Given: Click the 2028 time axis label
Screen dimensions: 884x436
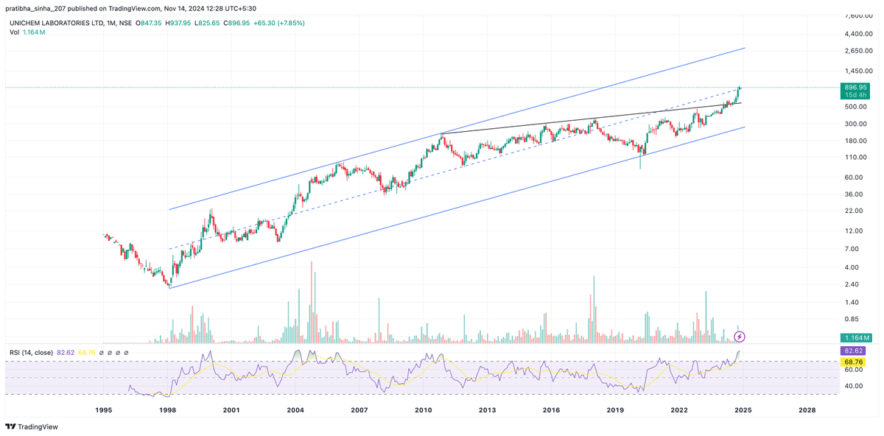Looking at the screenshot, I should pos(807,409).
